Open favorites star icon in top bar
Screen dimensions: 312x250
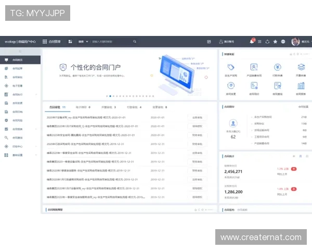(x=275, y=42)
